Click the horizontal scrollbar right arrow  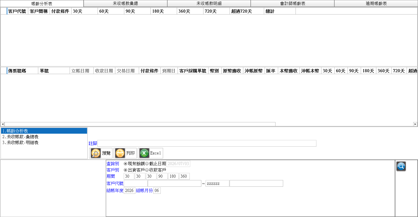tap(415, 124)
